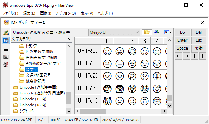Screen dimensions: 209x124
Task: Open the font size change button
Action: [157, 32]
